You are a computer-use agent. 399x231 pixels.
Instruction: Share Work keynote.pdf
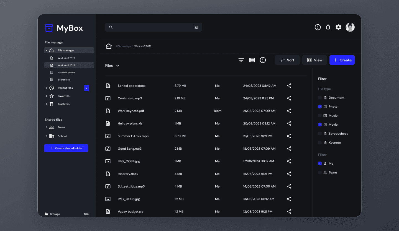point(289,111)
